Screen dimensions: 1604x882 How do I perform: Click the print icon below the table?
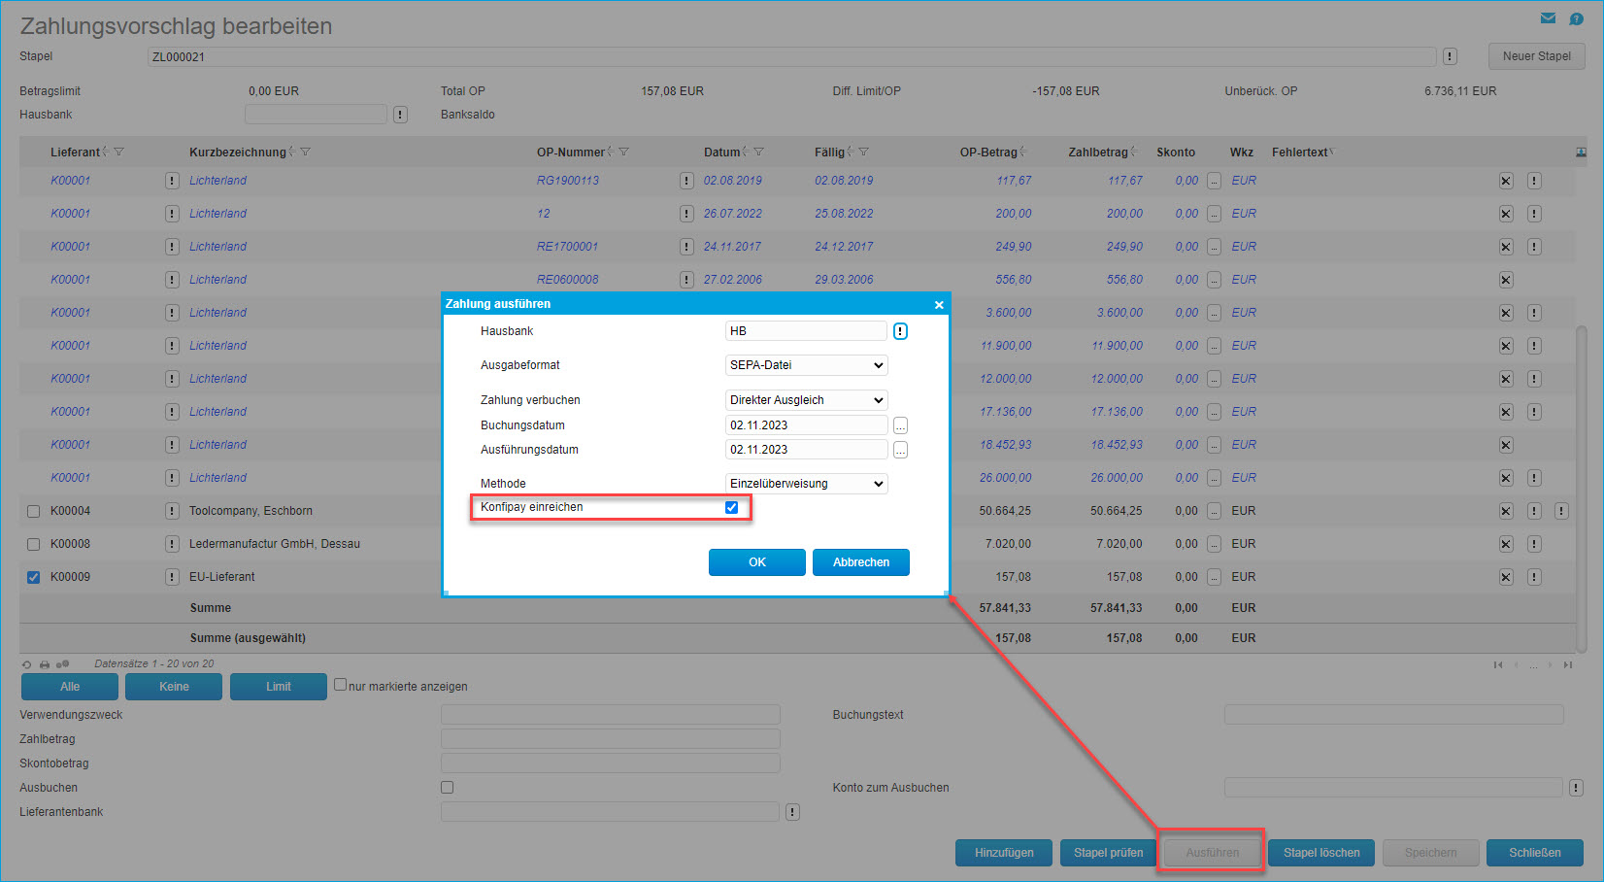(45, 664)
